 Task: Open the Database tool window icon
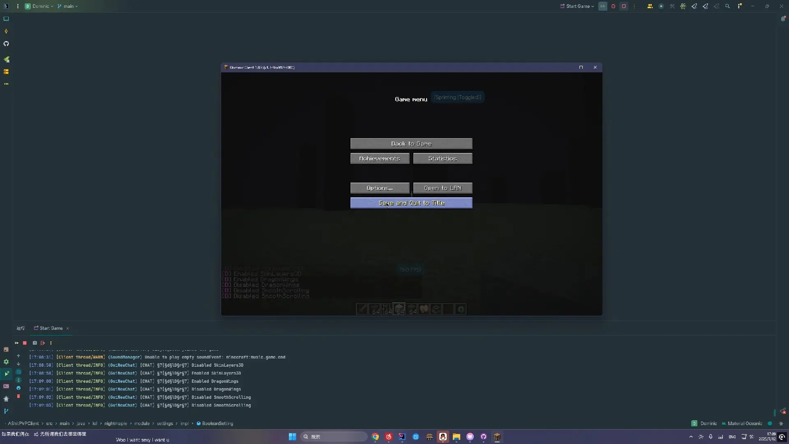coord(7,72)
